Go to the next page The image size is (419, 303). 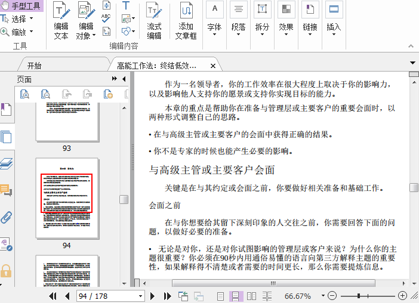click(153, 296)
